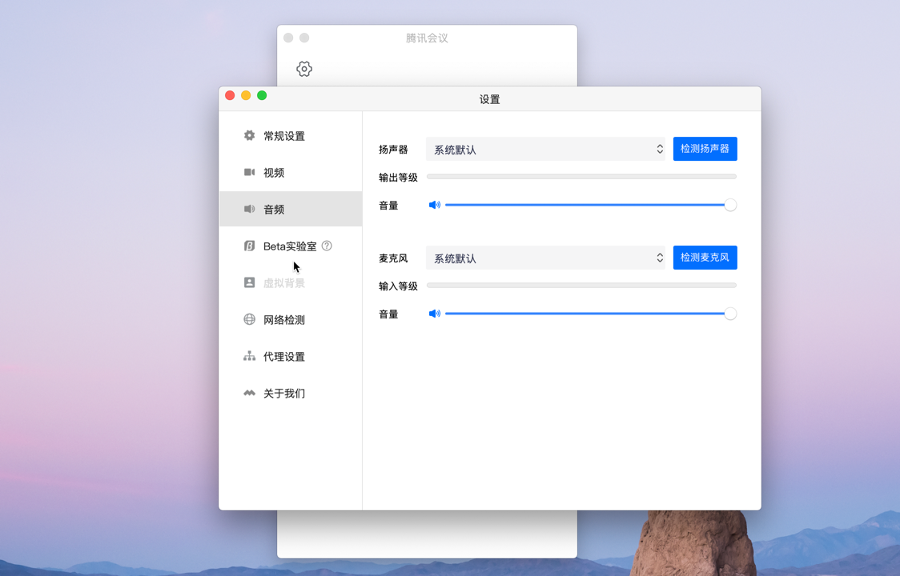The height and width of the screenshot is (576, 900).
Task: Click the 腾讯会议 background window title
Action: [427, 38]
